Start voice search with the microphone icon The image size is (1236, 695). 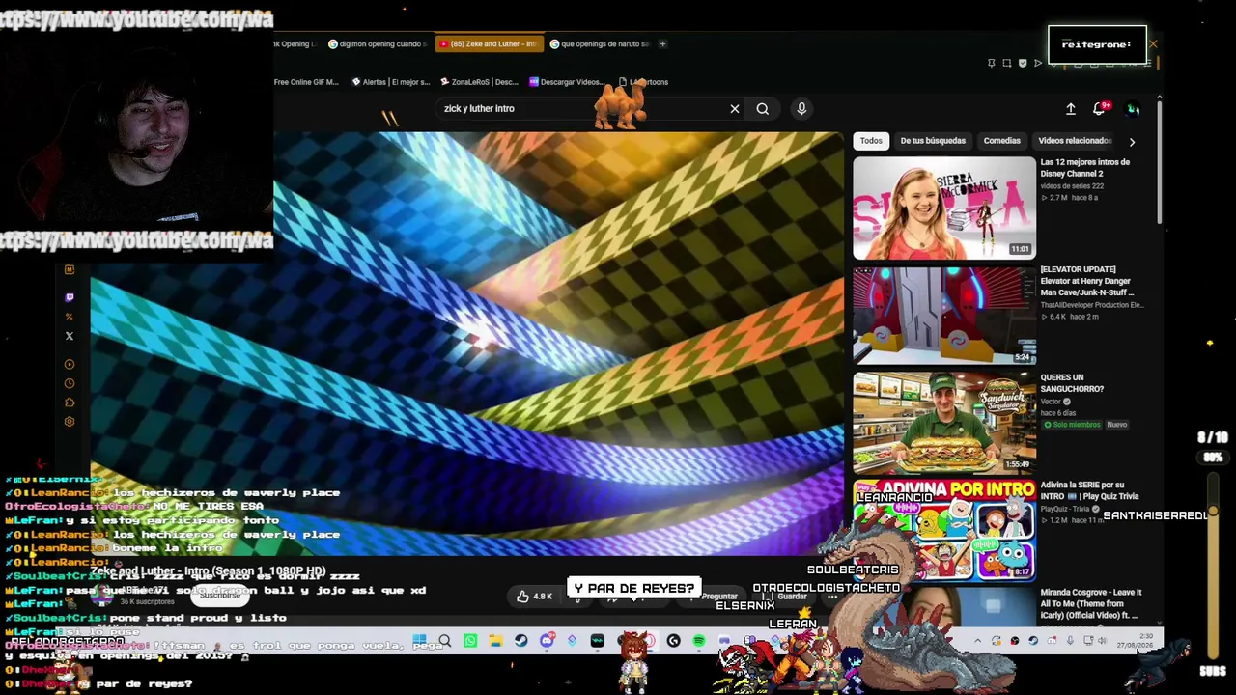click(x=801, y=109)
